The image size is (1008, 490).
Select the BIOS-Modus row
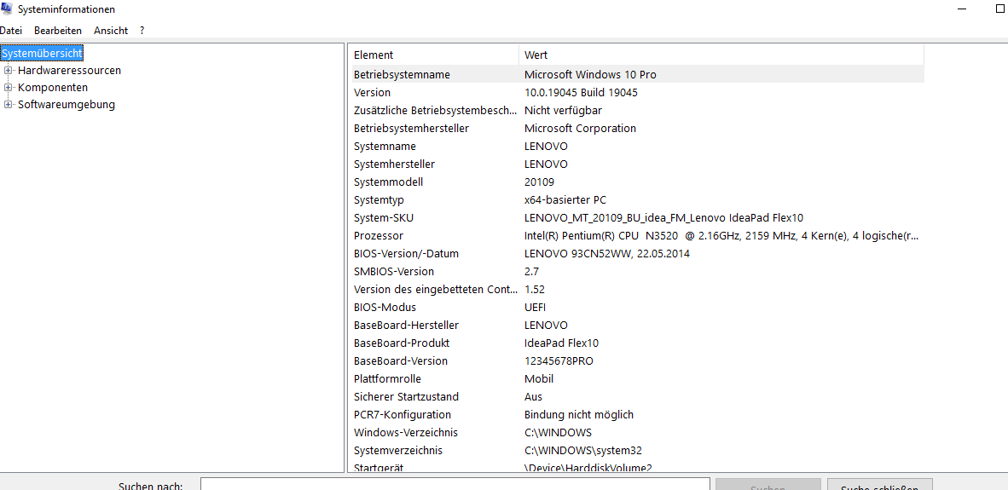tap(638, 308)
